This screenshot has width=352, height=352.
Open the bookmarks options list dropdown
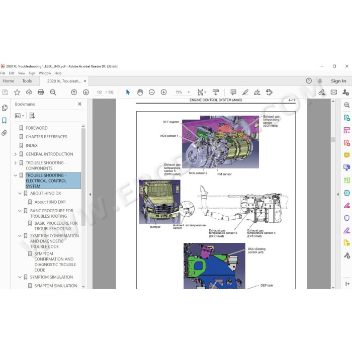19,116
